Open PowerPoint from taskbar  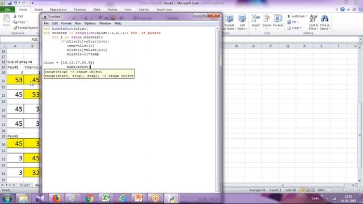[x=138, y=198]
